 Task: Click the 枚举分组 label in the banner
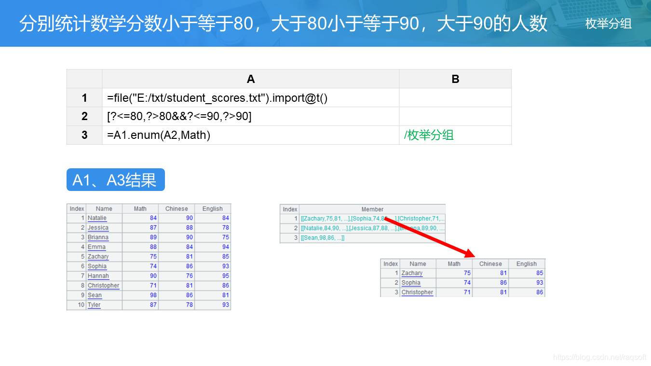pos(609,23)
